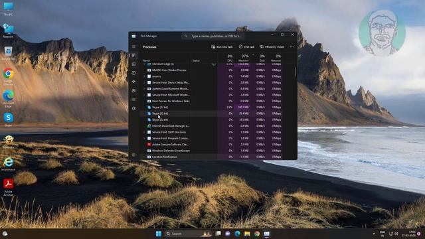Expand Service Host: SSDP Discovery row
Viewport: 425px width, 239px height.
coord(144,132)
